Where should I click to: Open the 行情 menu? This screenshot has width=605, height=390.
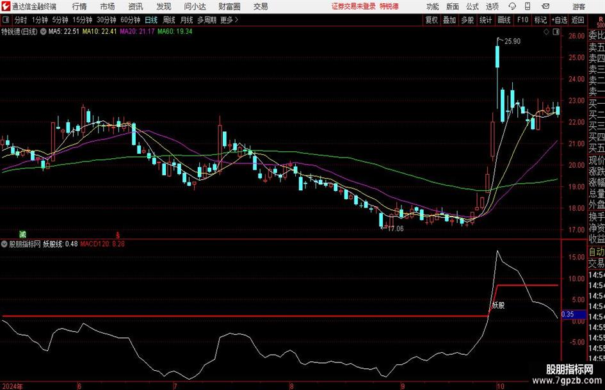click(x=79, y=6)
